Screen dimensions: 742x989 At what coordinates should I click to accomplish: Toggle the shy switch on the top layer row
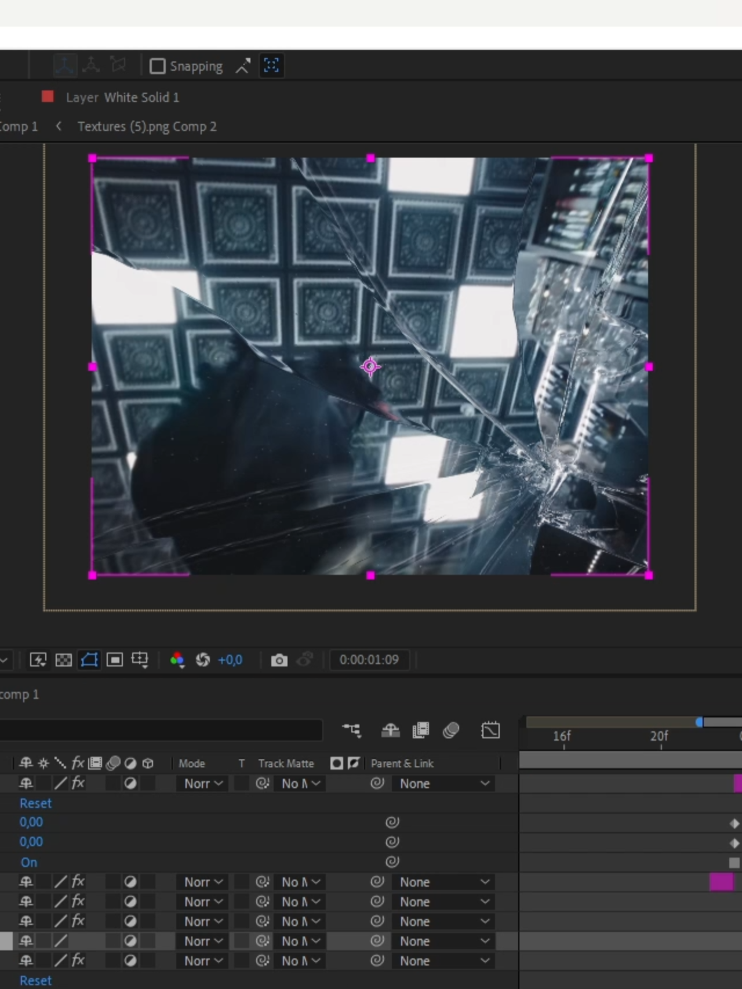[x=26, y=783]
